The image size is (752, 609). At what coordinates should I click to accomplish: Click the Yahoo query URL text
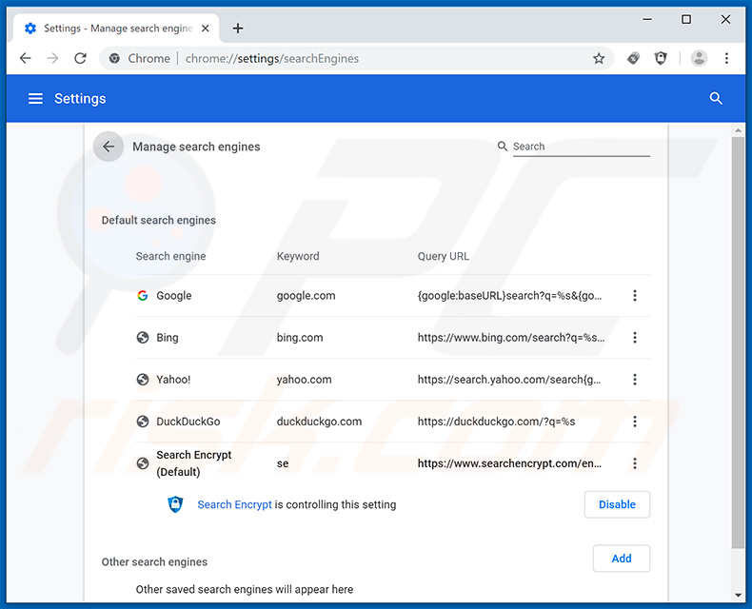click(509, 380)
